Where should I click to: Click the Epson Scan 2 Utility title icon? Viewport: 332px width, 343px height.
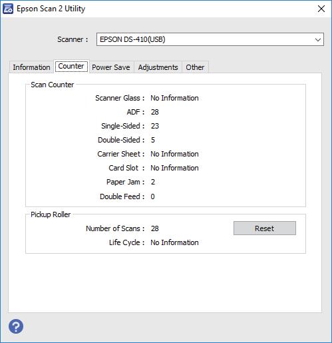tap(8, 9)
